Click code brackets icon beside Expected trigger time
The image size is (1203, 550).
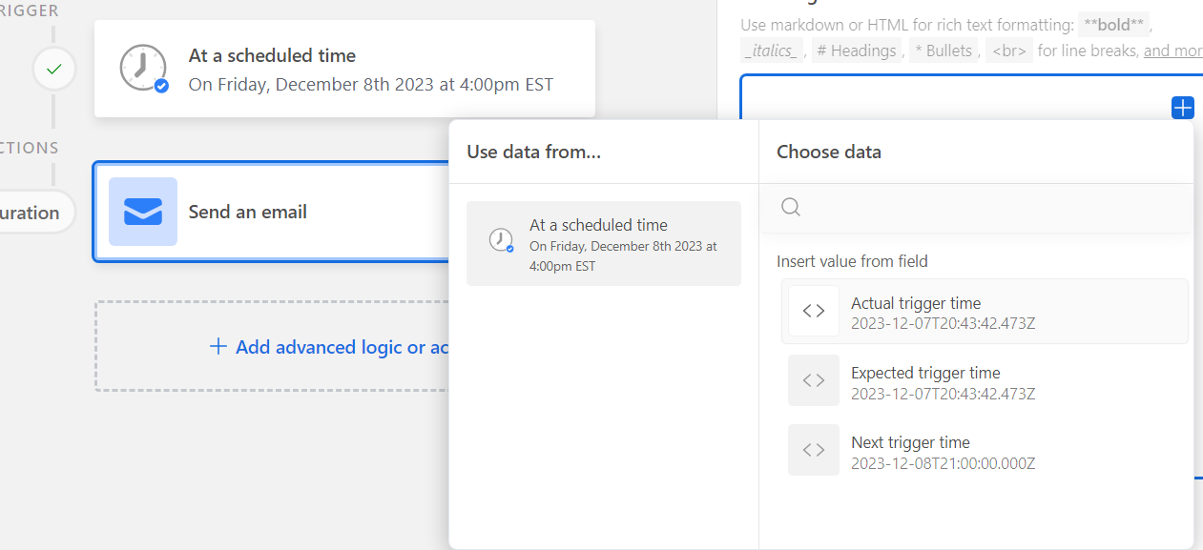click(x=814, y=380)
